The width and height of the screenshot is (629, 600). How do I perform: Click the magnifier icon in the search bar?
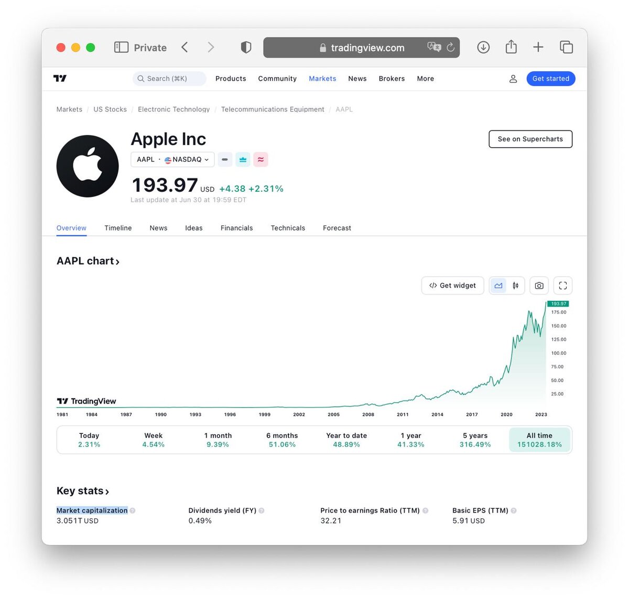(x=140, y=78)
